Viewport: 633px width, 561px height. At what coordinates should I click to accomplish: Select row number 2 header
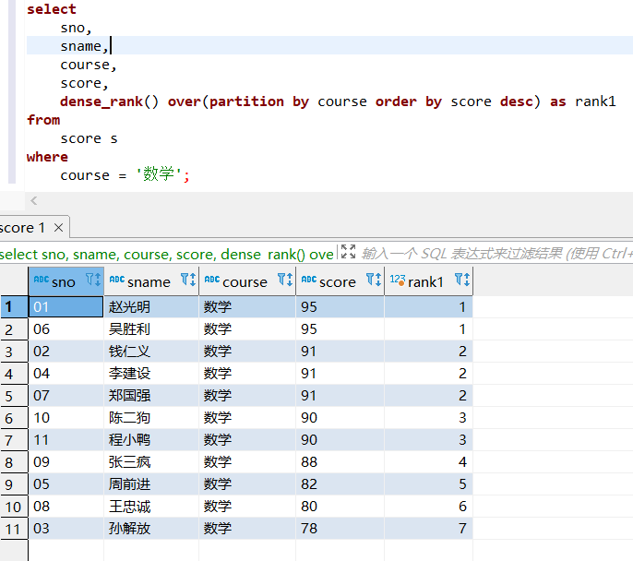tap(14, 329)
